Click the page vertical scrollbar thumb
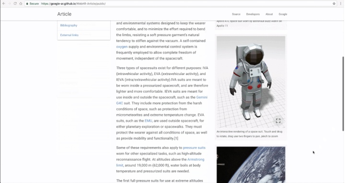Screen dimensions: 345x183 pos(343,94)
